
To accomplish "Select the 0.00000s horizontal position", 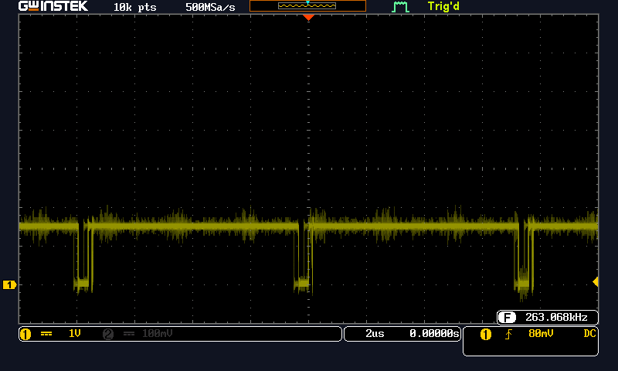I will pos(434,334).
